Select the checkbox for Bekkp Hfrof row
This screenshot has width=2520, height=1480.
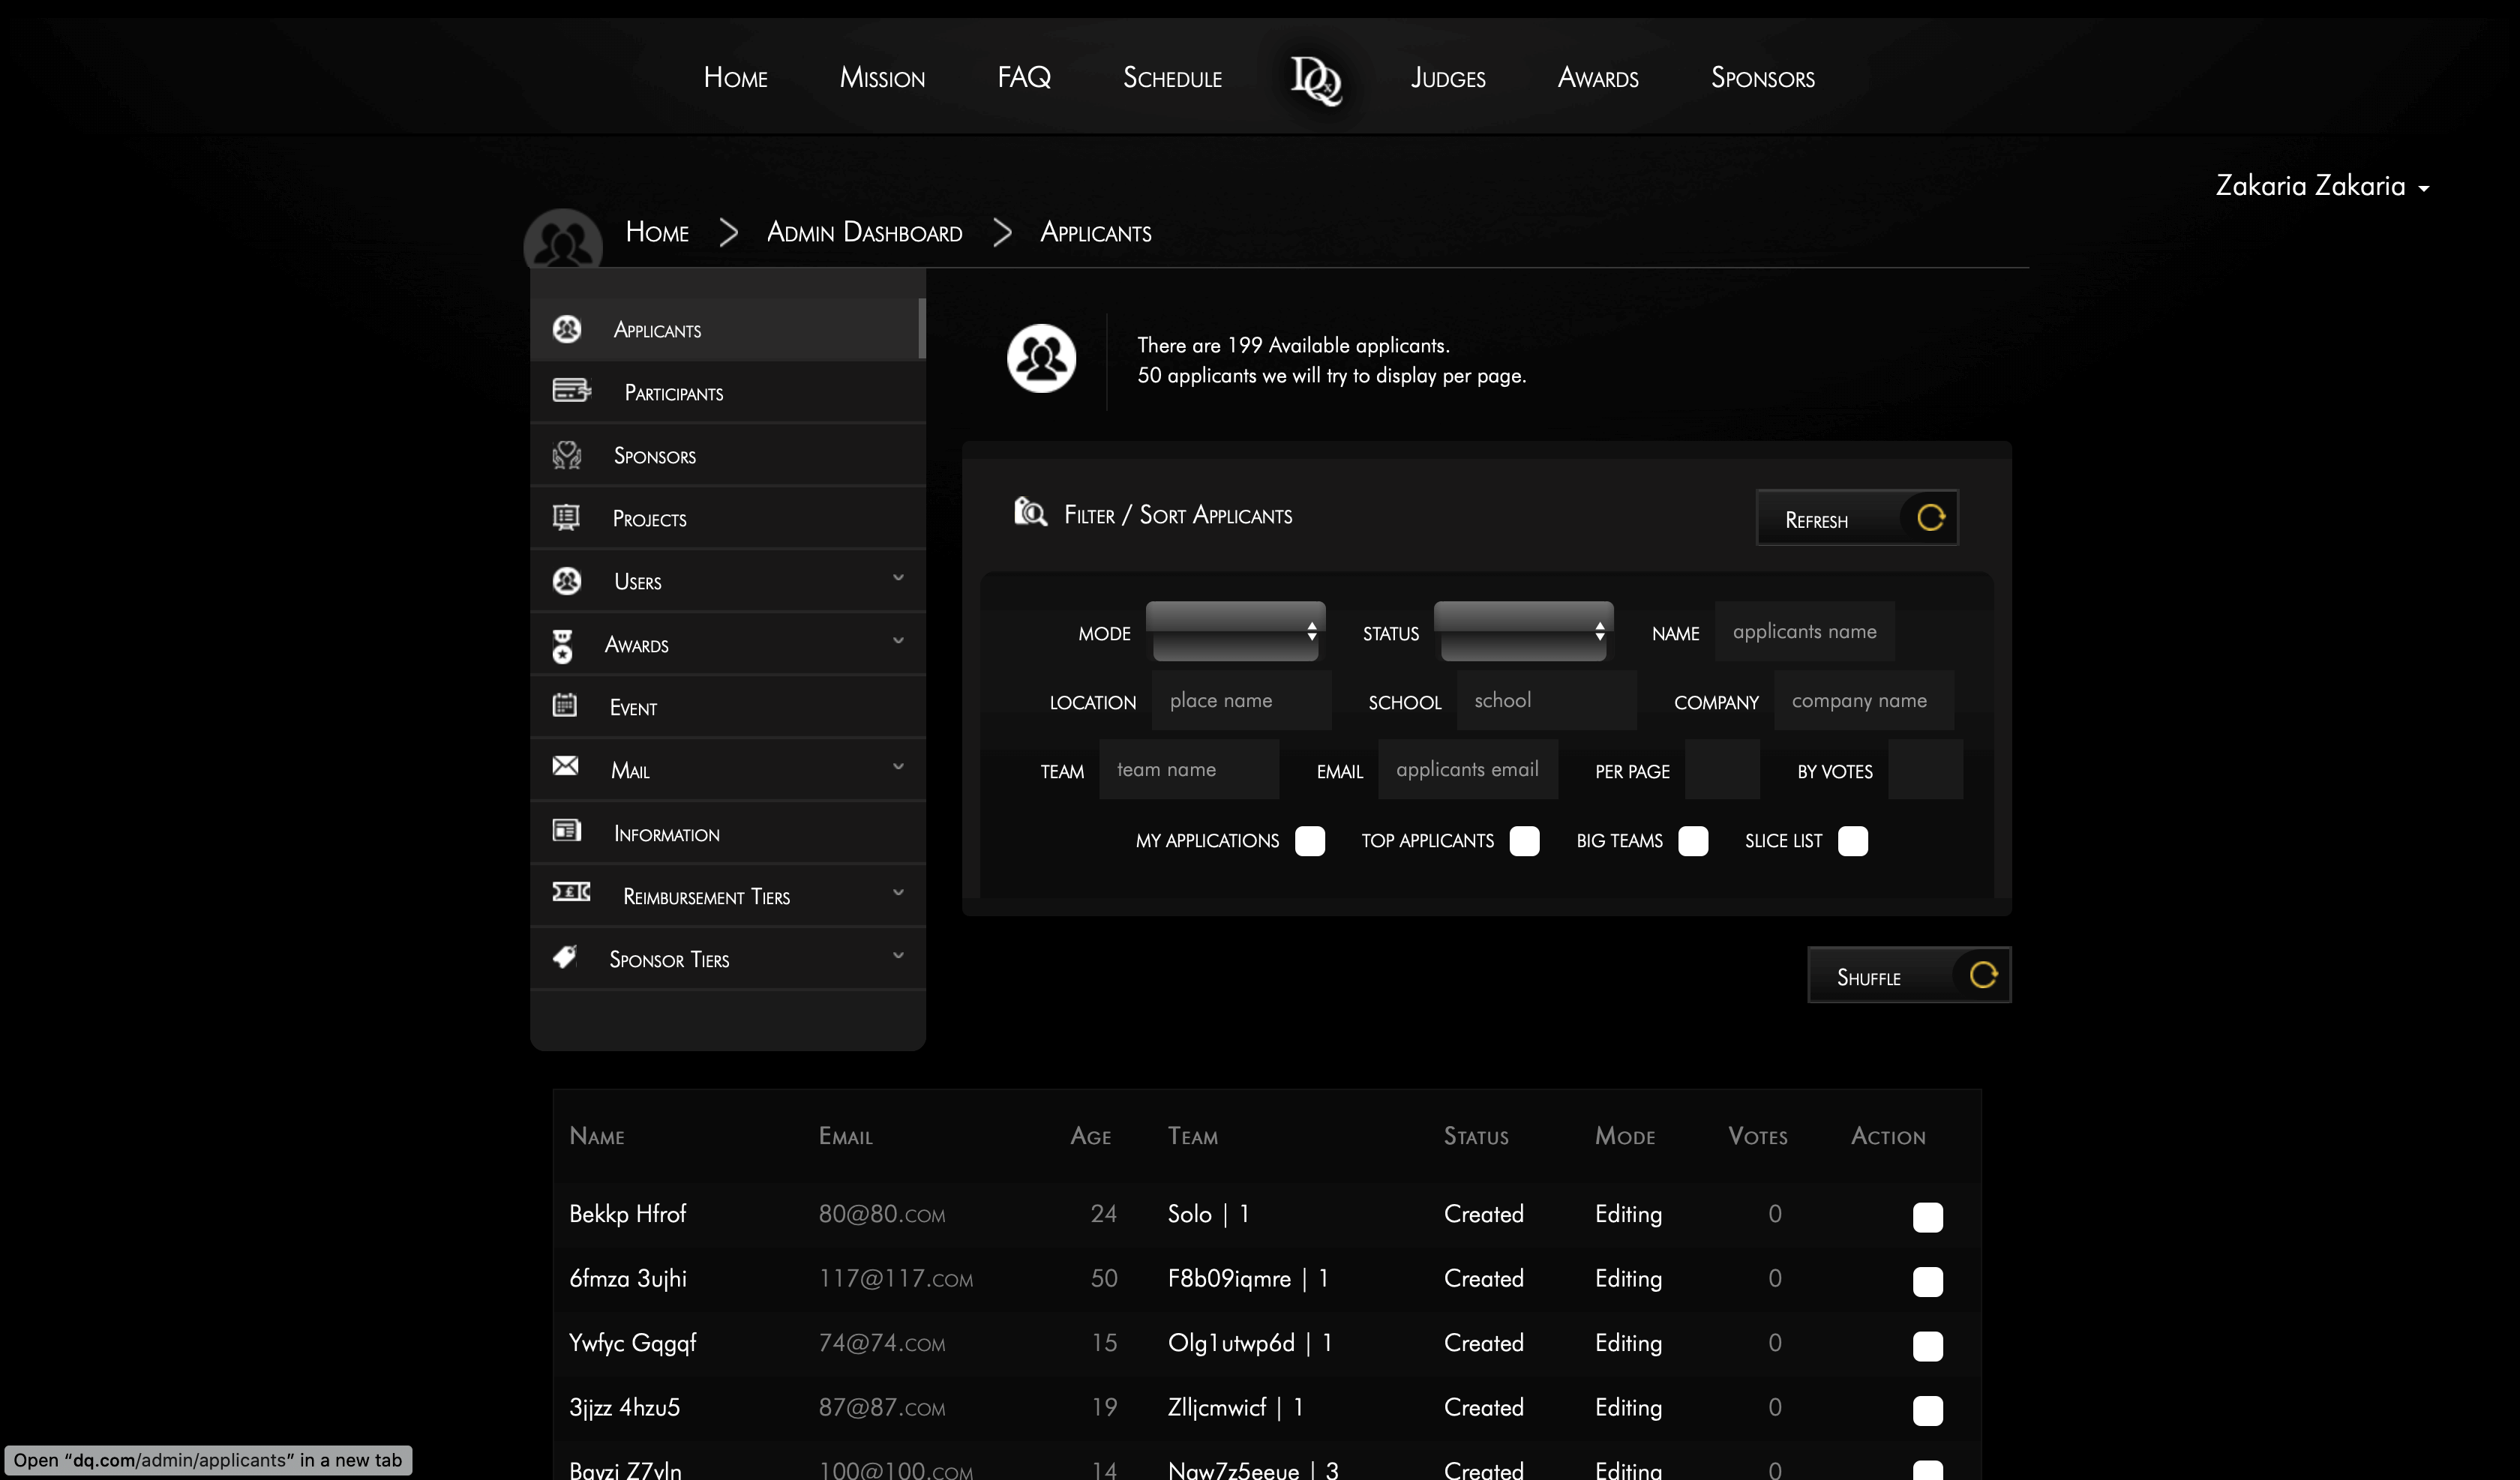[1928, 1217]
